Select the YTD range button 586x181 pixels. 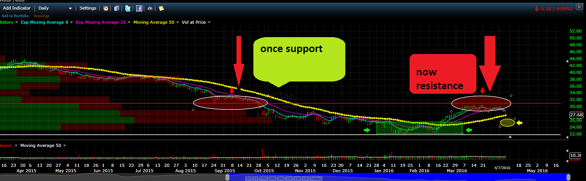264,179
